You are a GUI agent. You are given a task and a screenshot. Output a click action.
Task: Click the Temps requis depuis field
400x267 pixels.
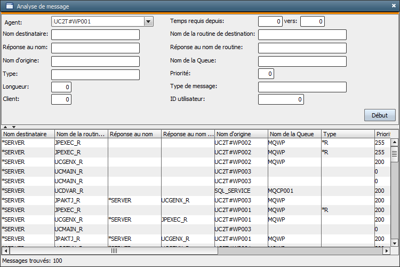270,21
